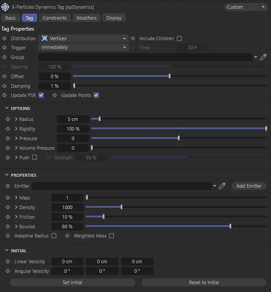Click keyframe diamond next to Damping

4,86
